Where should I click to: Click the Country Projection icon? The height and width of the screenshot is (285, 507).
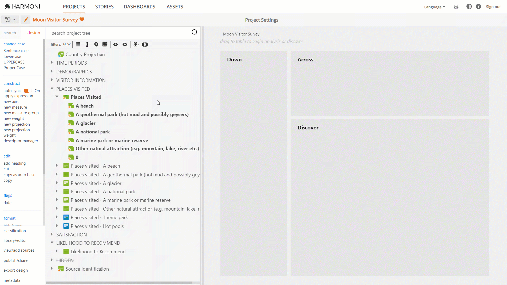[61, 54]
